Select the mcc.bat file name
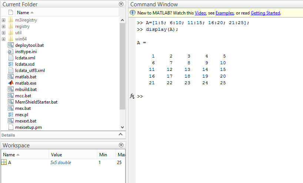The height and width of the screenshot is (183, 303). tap(23, 96)
